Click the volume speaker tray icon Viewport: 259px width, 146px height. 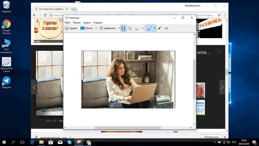click(x=228, y=142)
